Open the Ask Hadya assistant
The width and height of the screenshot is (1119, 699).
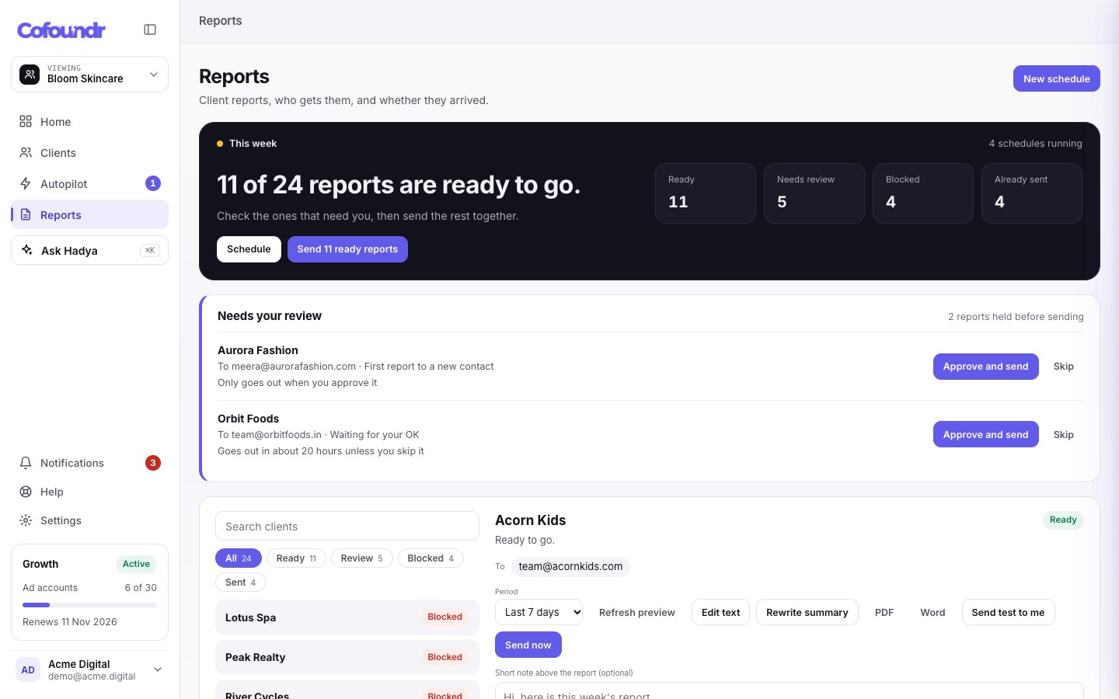[x=89, y=250]
